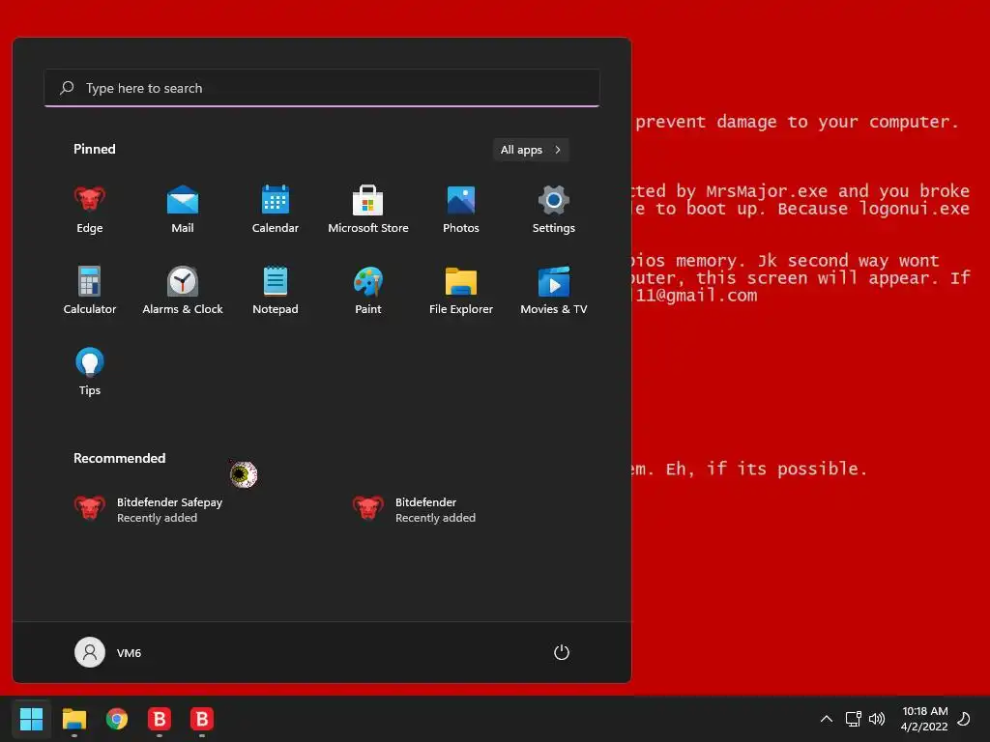Image resolution: width=990 pixels, height=742 pixels.
Task: Open the Paint app
Action: (368, 290)
